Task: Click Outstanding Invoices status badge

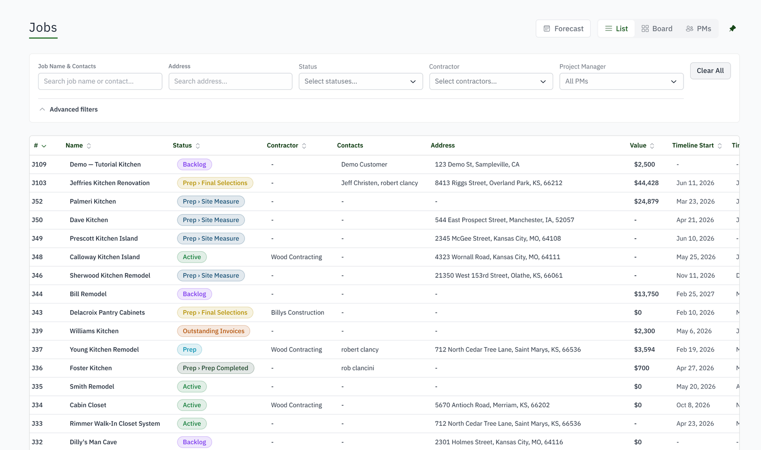Action: [214, 332]
